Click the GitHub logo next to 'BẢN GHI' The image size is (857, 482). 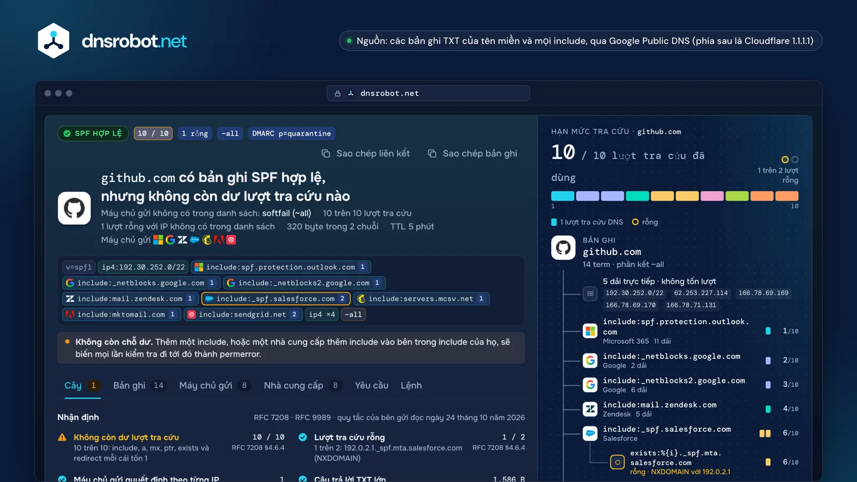pos(563,248)
